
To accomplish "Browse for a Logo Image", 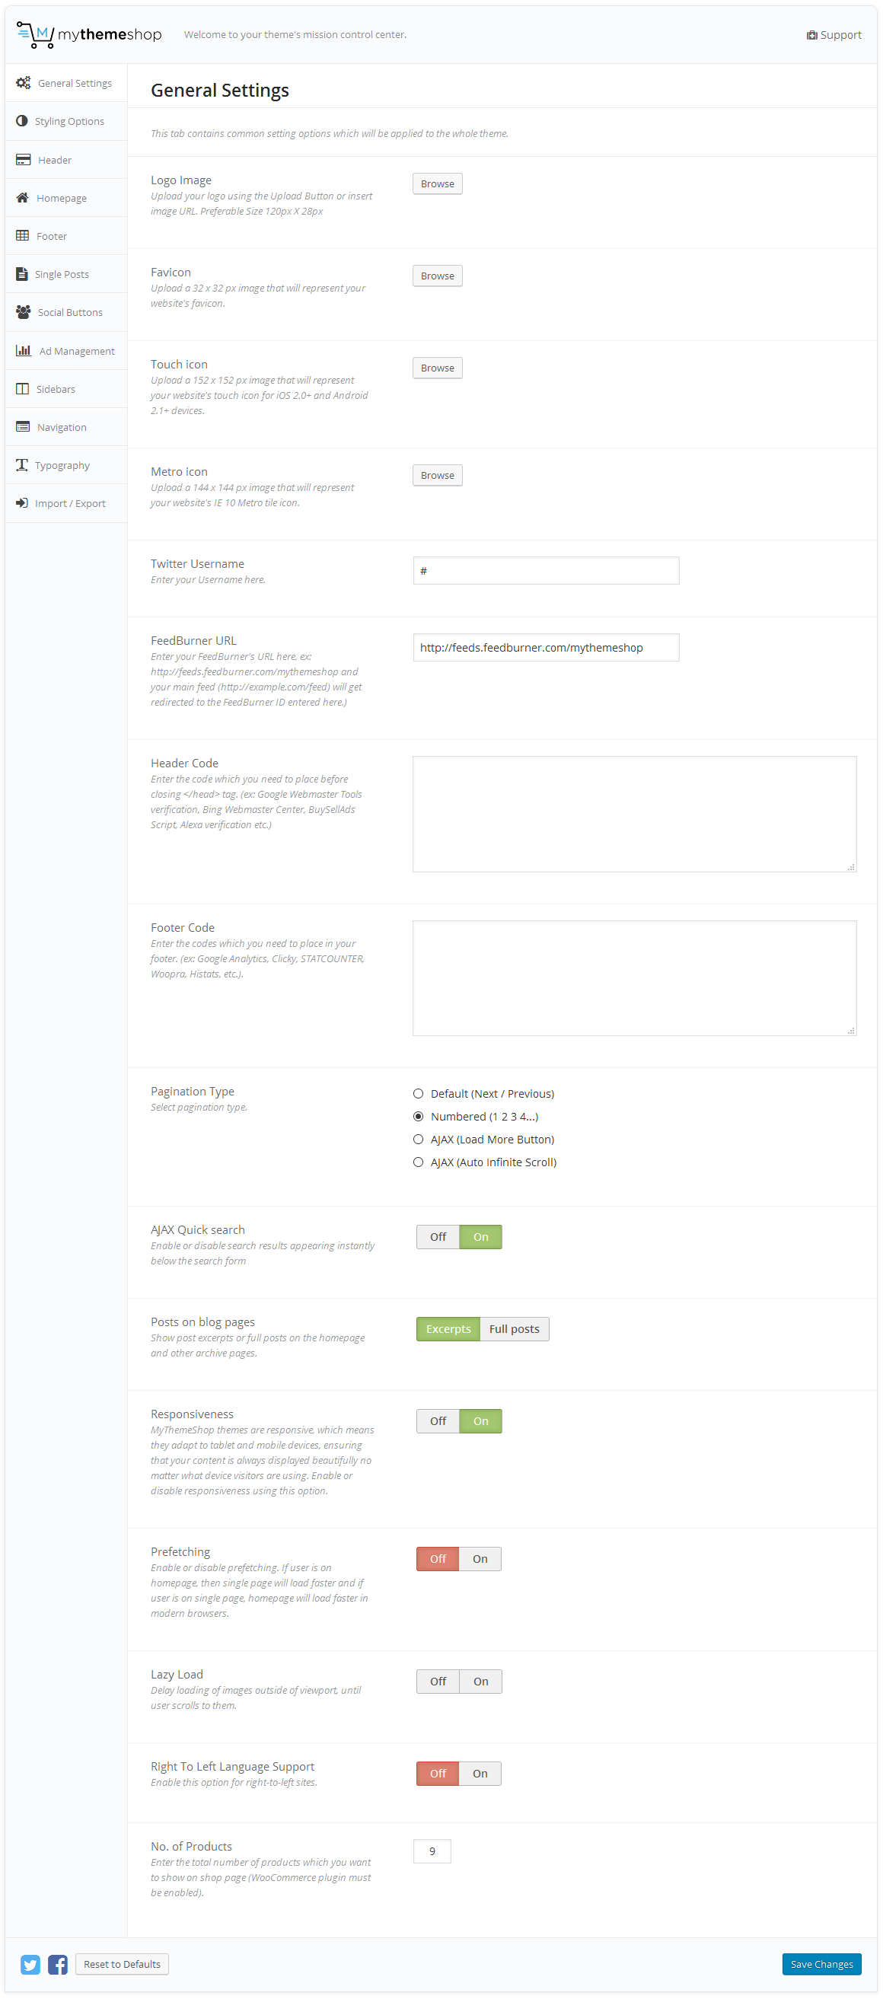I will [x=437, y=184].
